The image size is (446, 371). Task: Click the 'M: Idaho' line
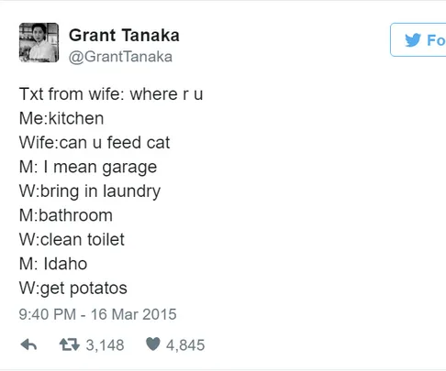[53, 264]
